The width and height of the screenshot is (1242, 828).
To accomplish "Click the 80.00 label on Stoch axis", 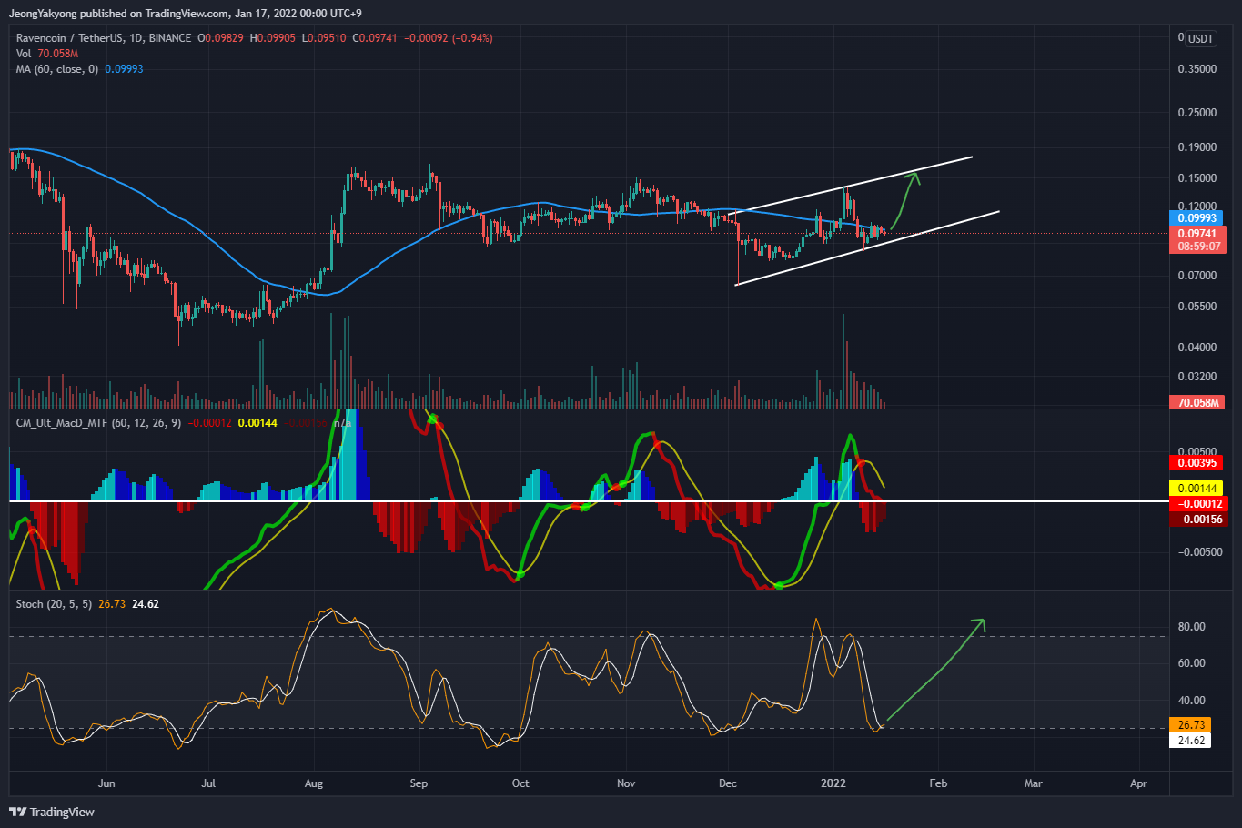I will (1192, 627).
